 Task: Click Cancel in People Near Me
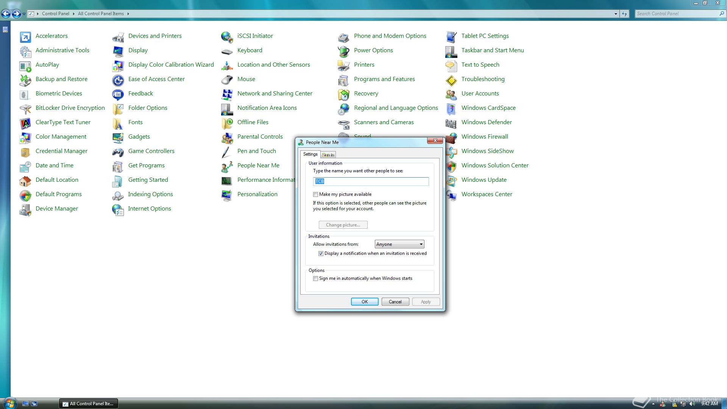(395, 302)
